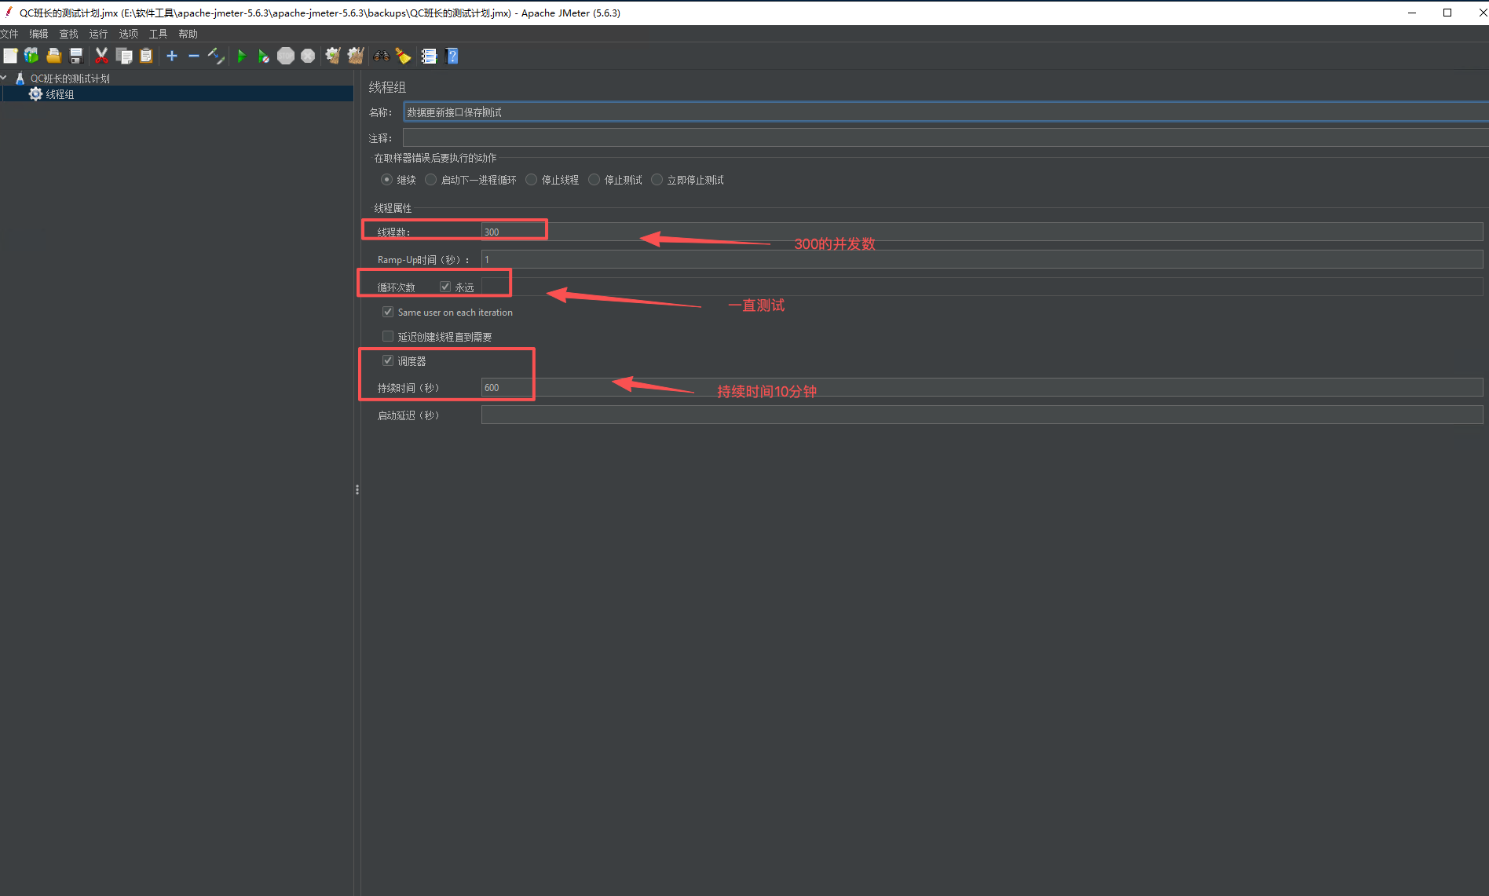Maximize the JMeter window
The width and height of the screenshot is (1489, 896).
1447,13
